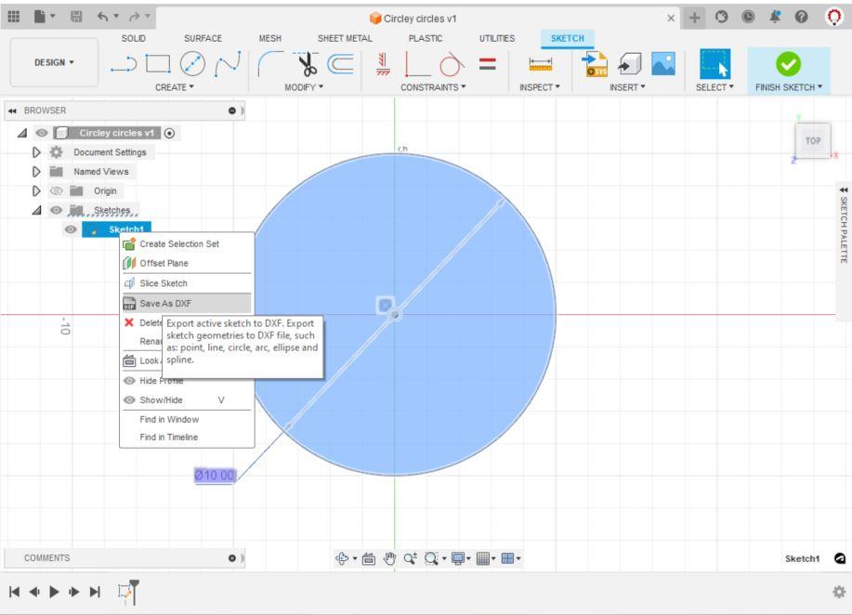Choose Slice Sketch from context menu
This screenshot has width=852, height=615.
tap(188, 283)
